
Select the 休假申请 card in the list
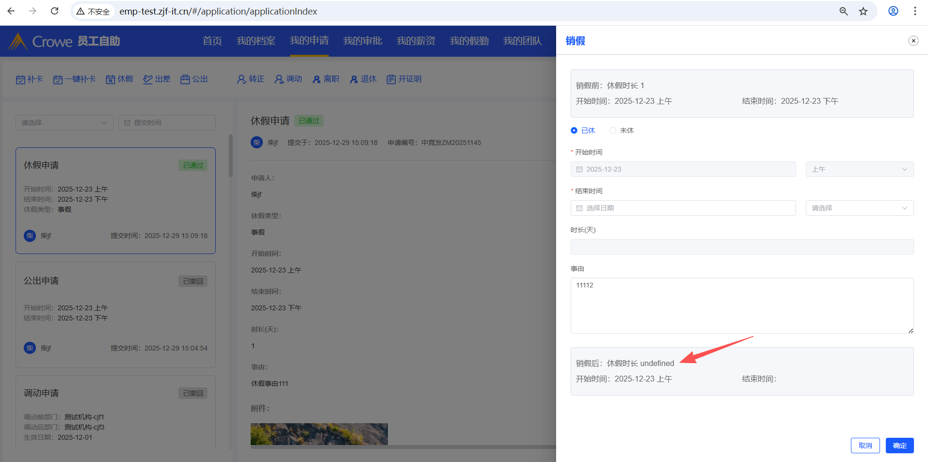click(x=115, y=201)
